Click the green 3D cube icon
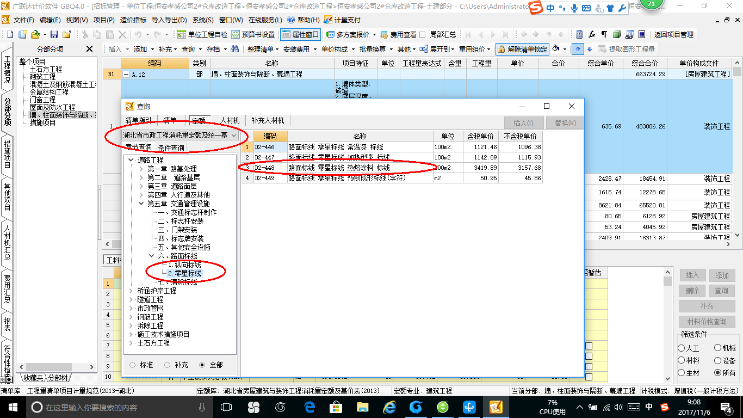743x418 pixels. 617,34
